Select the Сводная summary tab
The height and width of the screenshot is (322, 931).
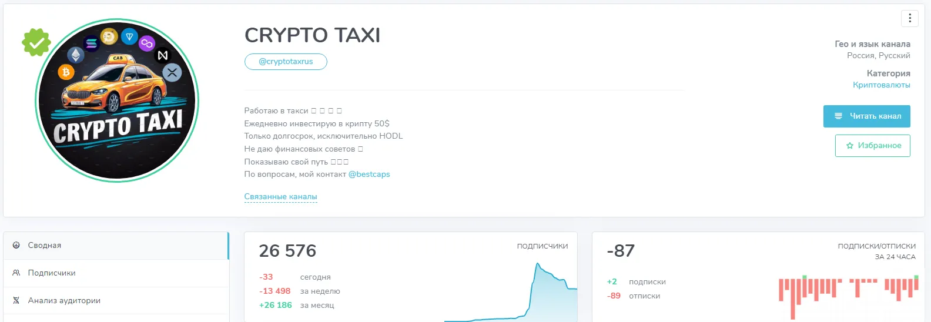click(x=116, y=246)
